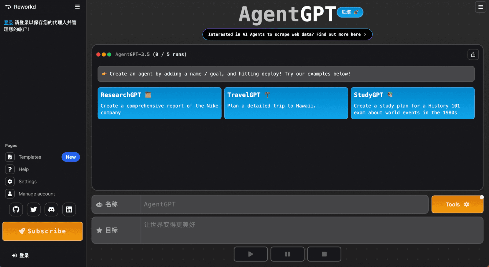Open Manage account page
The height and width of the screenshot is (267, 489).
(37, 194)
